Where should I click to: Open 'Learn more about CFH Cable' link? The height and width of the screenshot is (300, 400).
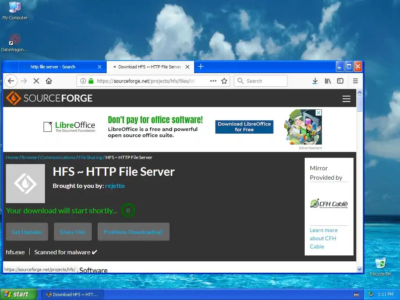point(323,238)
